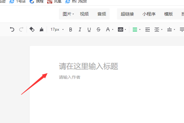This screenshot has height=123, width=184.
Task: Open the 1号店 bookmark
Action: (17, 2)
